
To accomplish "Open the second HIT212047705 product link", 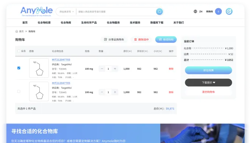I will click(61, 83).
